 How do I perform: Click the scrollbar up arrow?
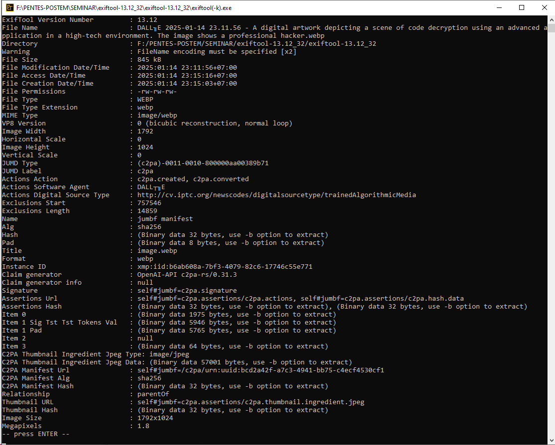click(x=551, y=20)
